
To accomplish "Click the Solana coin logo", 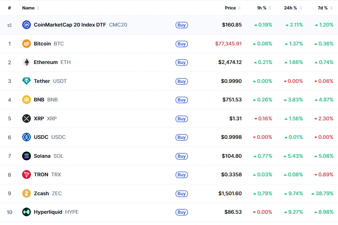I will tap(26, 156).
